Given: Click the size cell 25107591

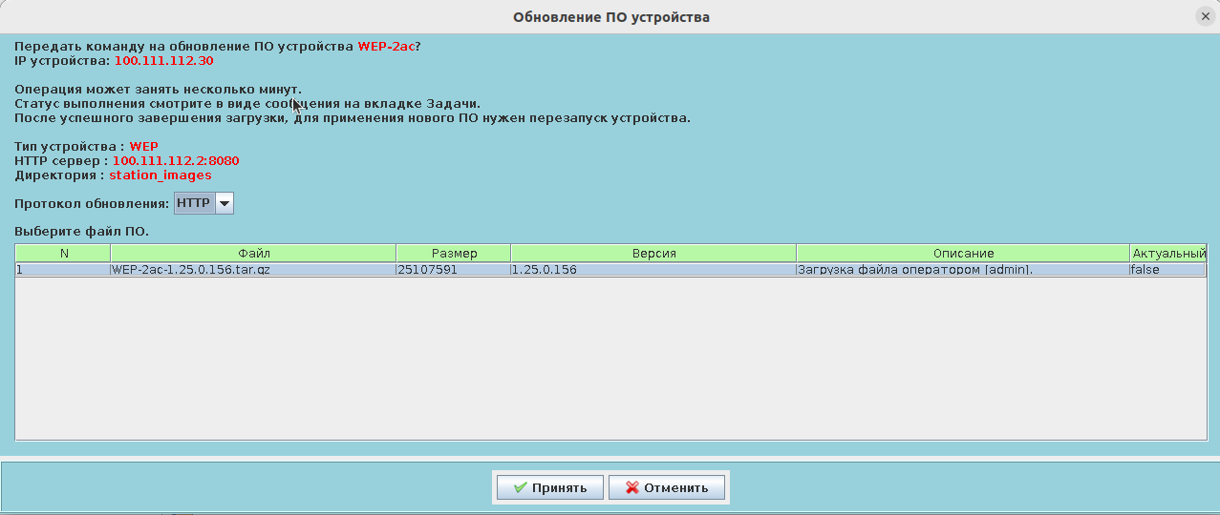Looking at the screenshot, I should [x=454, y=270].
